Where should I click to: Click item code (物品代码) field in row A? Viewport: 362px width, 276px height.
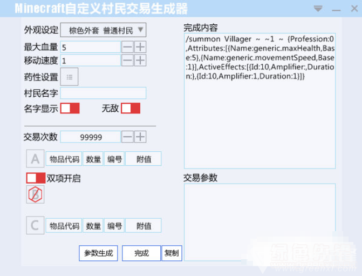point(64,159)
